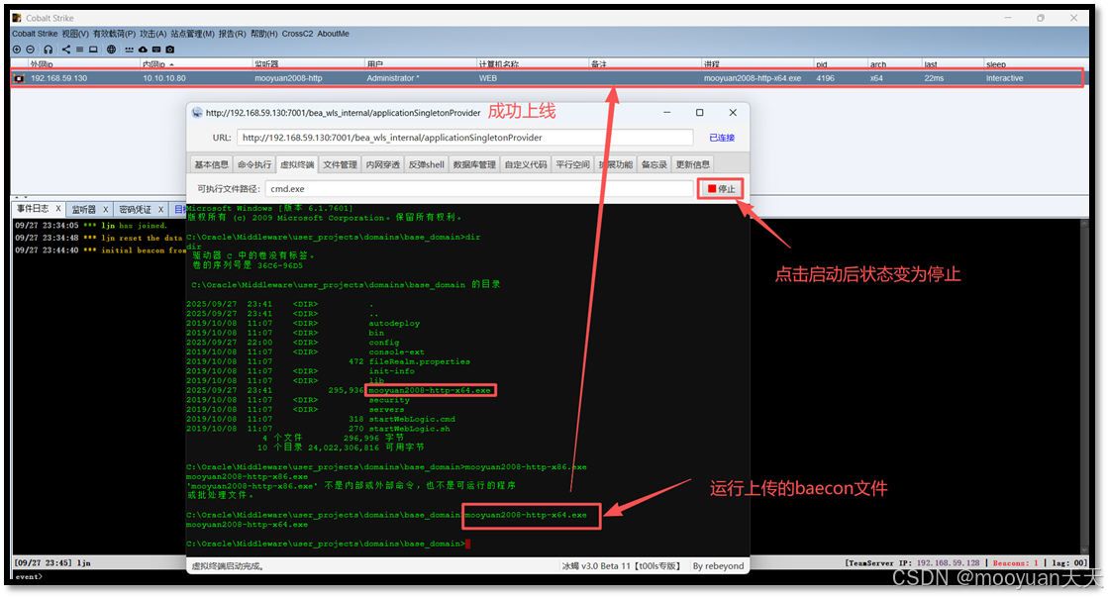Open keystrokes icon in Cobalt Strike toolbar
This screenshot has height=598, width=1108.
(x=130, y=50)
